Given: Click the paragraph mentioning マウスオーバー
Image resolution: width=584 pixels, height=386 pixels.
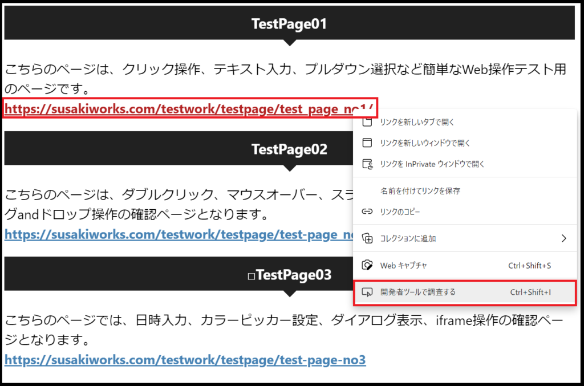Looking at the screenshot, I should (x=179, y=204).
